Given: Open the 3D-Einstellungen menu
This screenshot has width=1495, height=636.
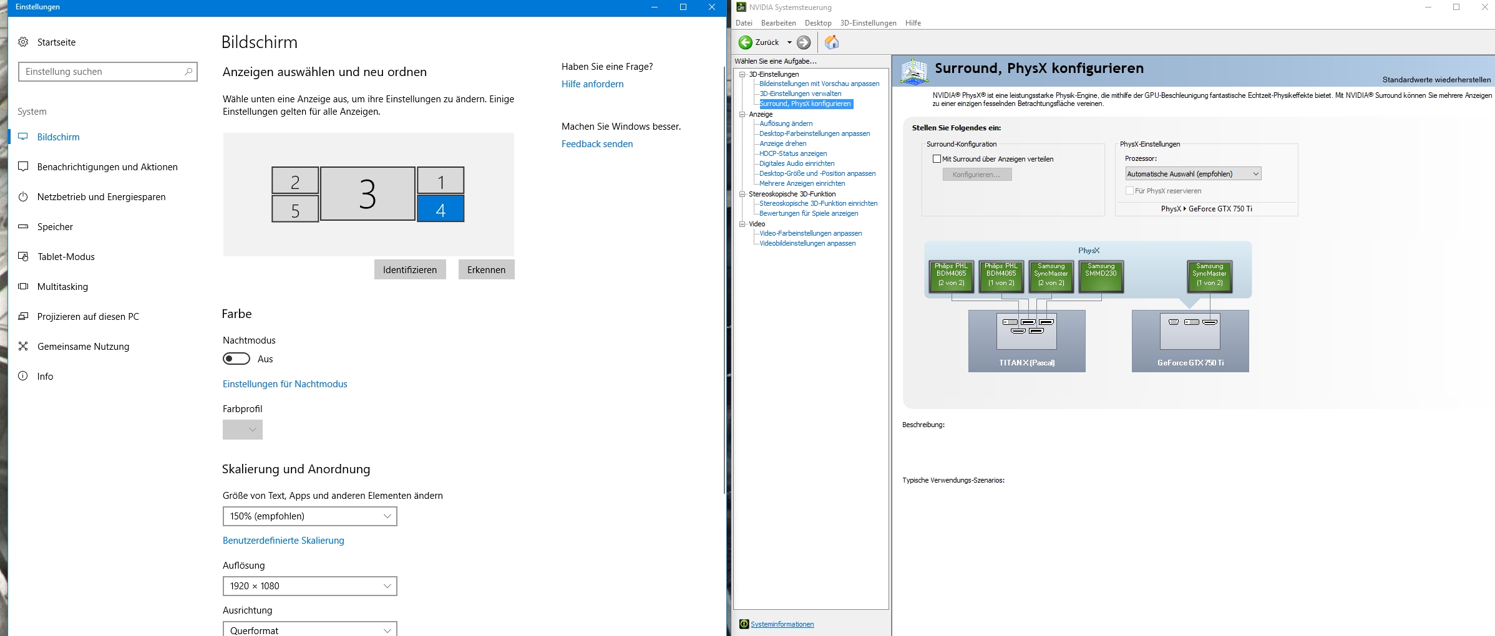Looking at the screenshot, I should pos(868,23).
